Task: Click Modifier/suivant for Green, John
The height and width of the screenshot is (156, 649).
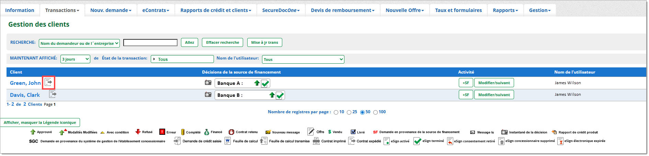Action: (x=494, y=83)
